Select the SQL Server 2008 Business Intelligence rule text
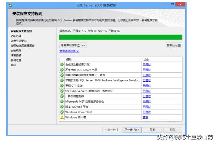Image resolution: width=217 pixels, height=144 pixels. [103, 80]
